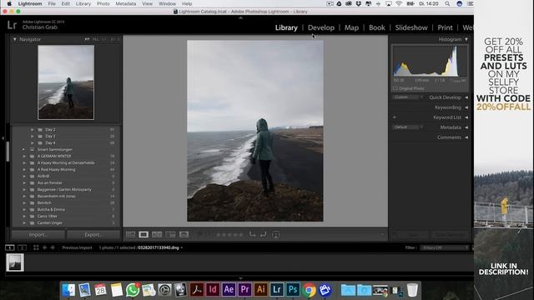Image resolution: width=534 pixels, height=300 pixels.
Task: Click the Export button
Action: 93,235
